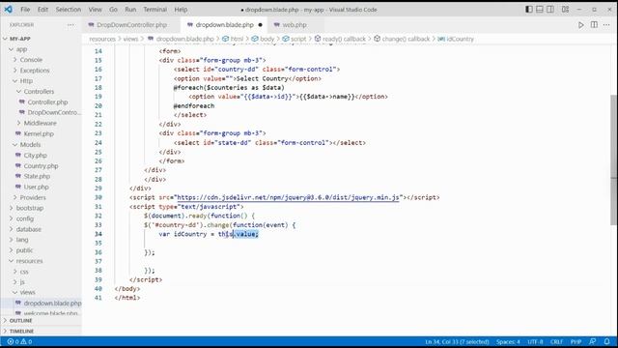This screenshot has width=618, height=348.
Task: Open the Help menu
Action: [x=181, y=9]
